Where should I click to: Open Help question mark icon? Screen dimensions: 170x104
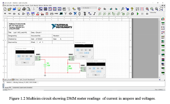(x=132, y=9)
